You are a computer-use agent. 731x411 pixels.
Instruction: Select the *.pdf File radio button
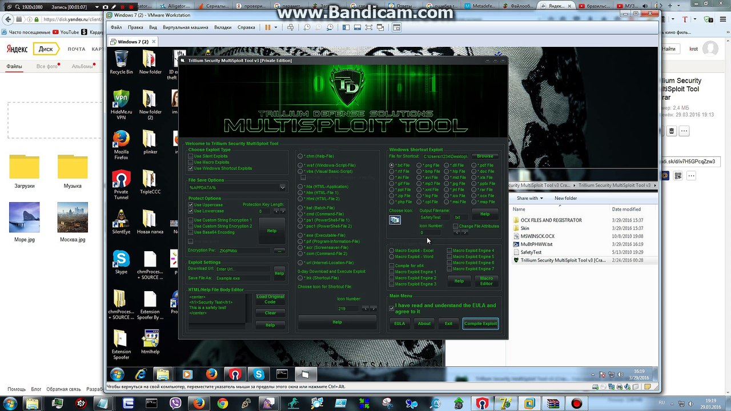point(474,166)
